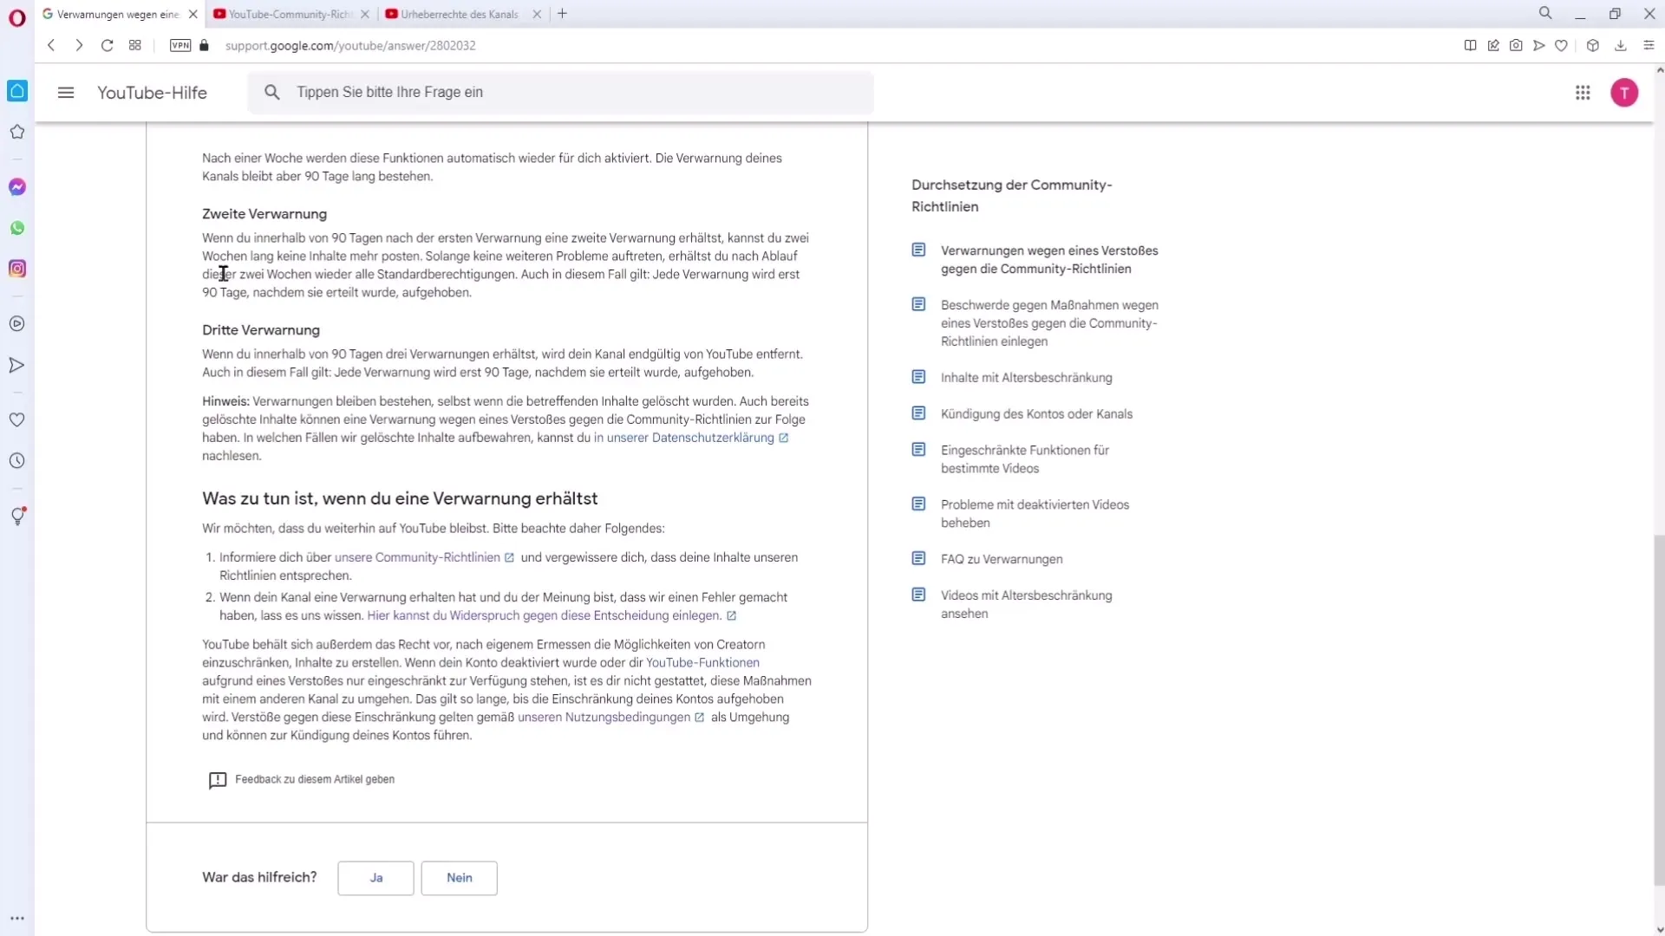Open Eingeschränkte Funktionen für bestimmte Videos
This screenshot has height=936, width=1665.
[x=1025, y=459]
